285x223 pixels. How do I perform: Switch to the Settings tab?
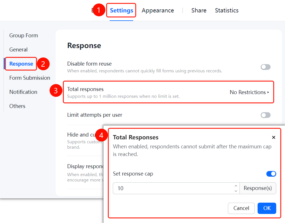click(121, 10)
